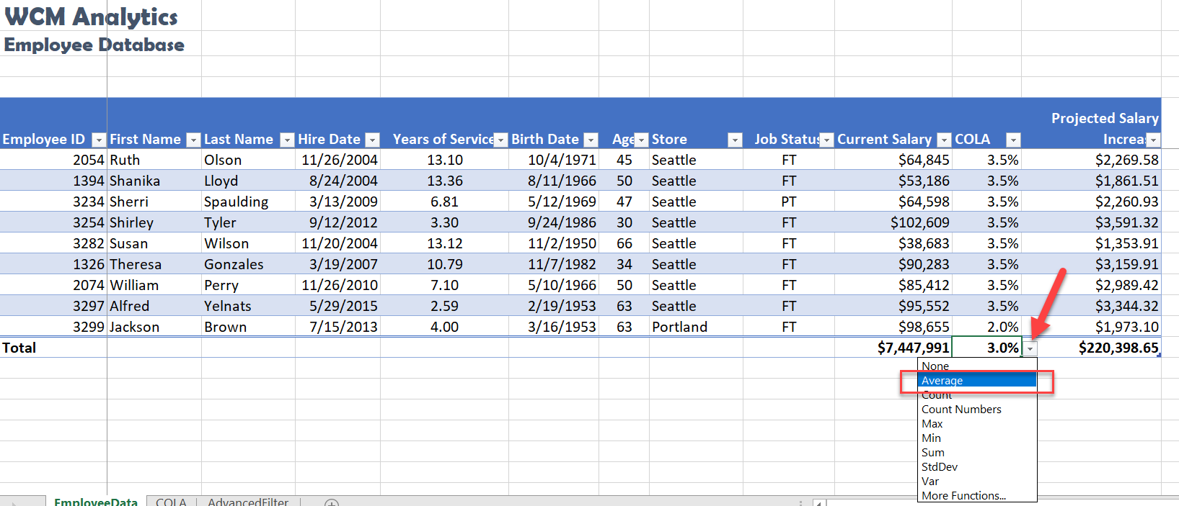This screenshot has height=506, width=1179.
Task: Select the $220,398.65 projected total cell
Action: (x=1091, y=348)
